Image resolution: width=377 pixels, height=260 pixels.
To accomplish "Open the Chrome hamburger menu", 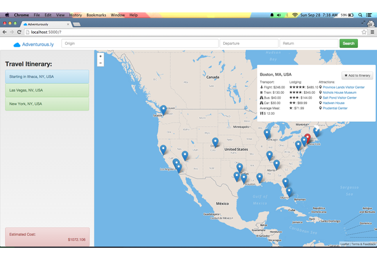I will click(x=372, y=32).
